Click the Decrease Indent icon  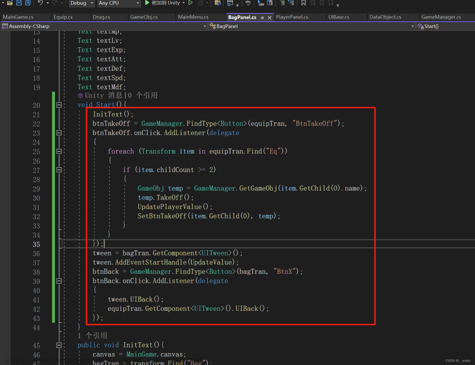[x=282, y=3]
